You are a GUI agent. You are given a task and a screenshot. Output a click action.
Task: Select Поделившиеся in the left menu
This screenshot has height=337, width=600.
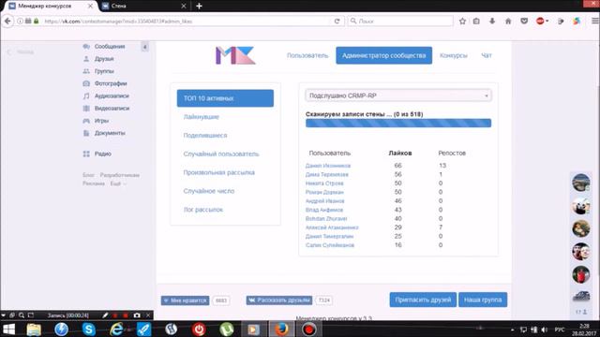pos(205,135)
